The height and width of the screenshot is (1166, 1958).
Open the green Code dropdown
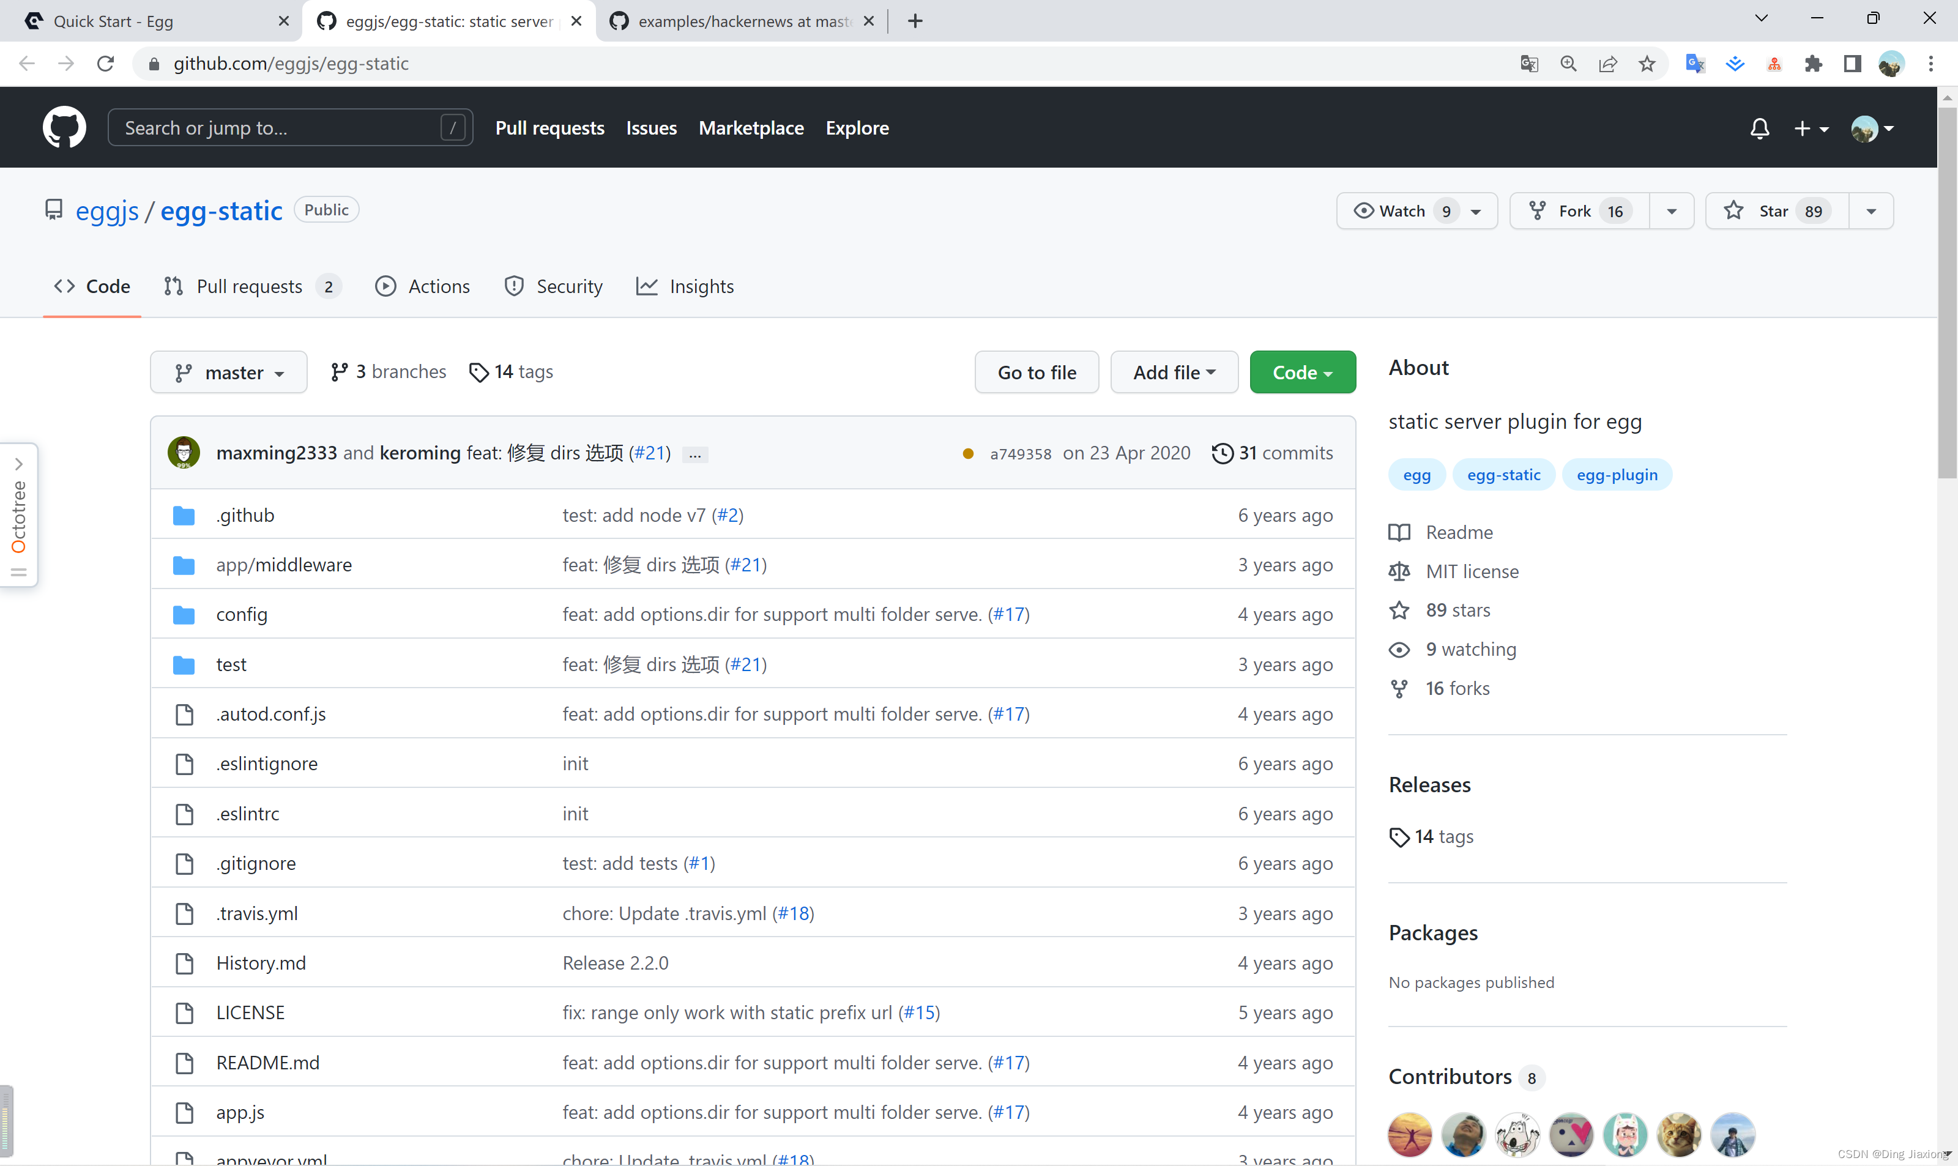[1302, 372]
